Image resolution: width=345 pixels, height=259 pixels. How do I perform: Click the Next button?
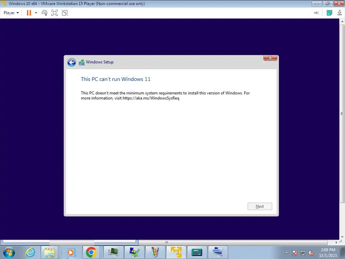coord(260,206)
